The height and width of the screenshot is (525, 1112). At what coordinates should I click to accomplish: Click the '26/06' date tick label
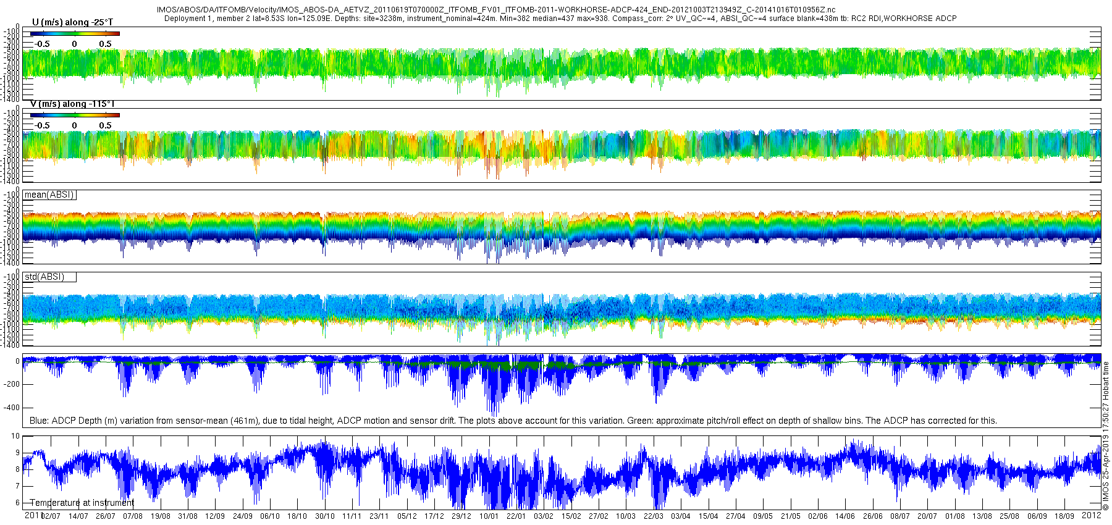(x=872, y=516)
